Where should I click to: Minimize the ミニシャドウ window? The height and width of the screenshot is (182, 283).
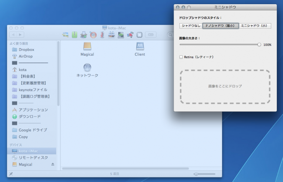point(183,7)
